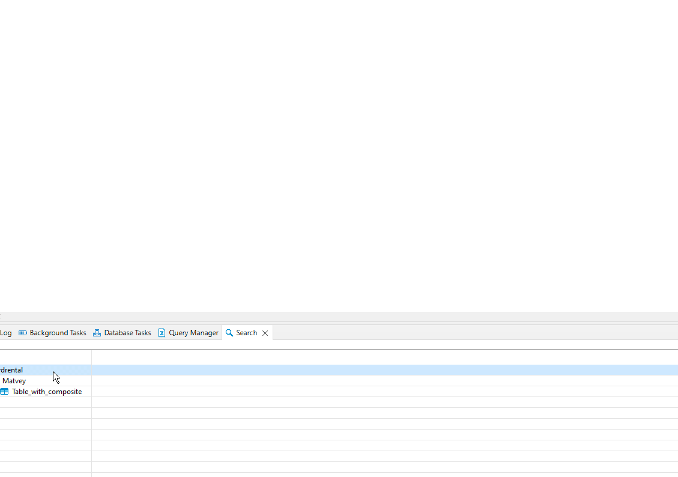Click the Database Tasks hierarchy icon
The image size is (678, 477).
pyautogui.click(x=97, y=332)
